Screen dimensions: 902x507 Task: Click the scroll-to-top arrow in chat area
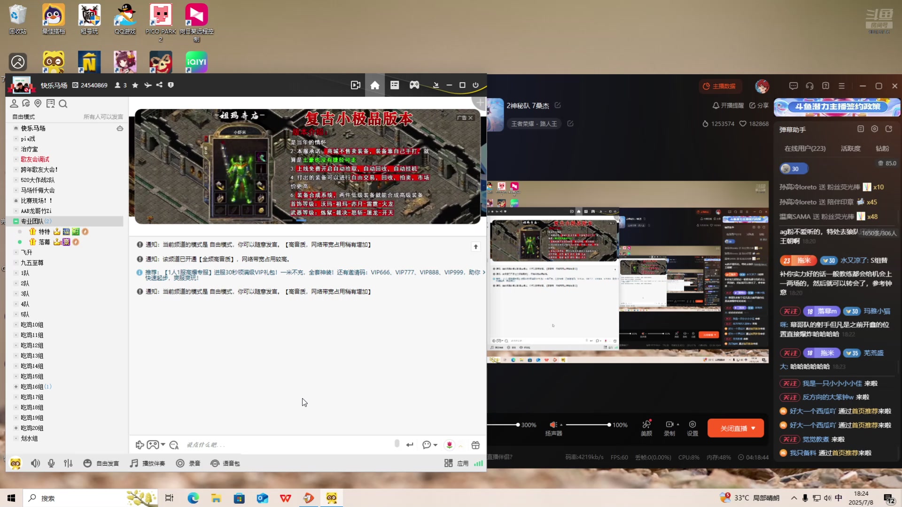tap(475, 246)
